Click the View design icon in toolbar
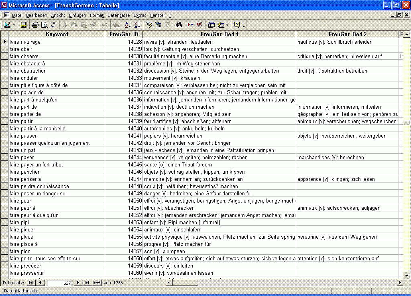The height and width of the screenshot is (296, 411). [7, 25]
